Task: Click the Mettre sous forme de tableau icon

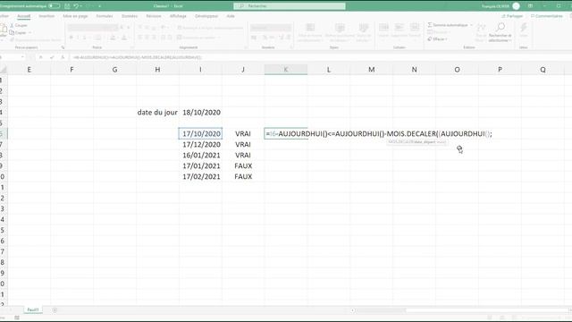Action: 340,28
